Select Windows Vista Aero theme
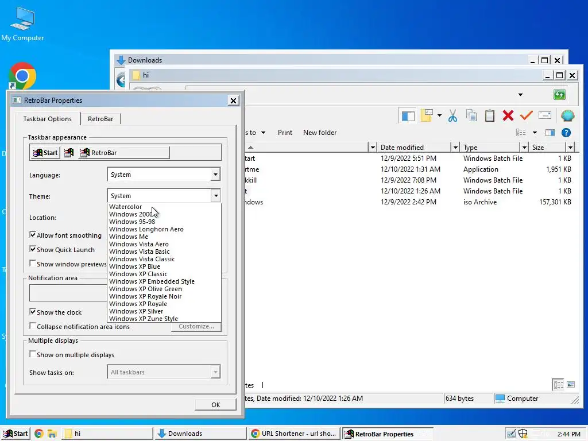588x441 pixels. pyautogui.click(x=164, y=244)
